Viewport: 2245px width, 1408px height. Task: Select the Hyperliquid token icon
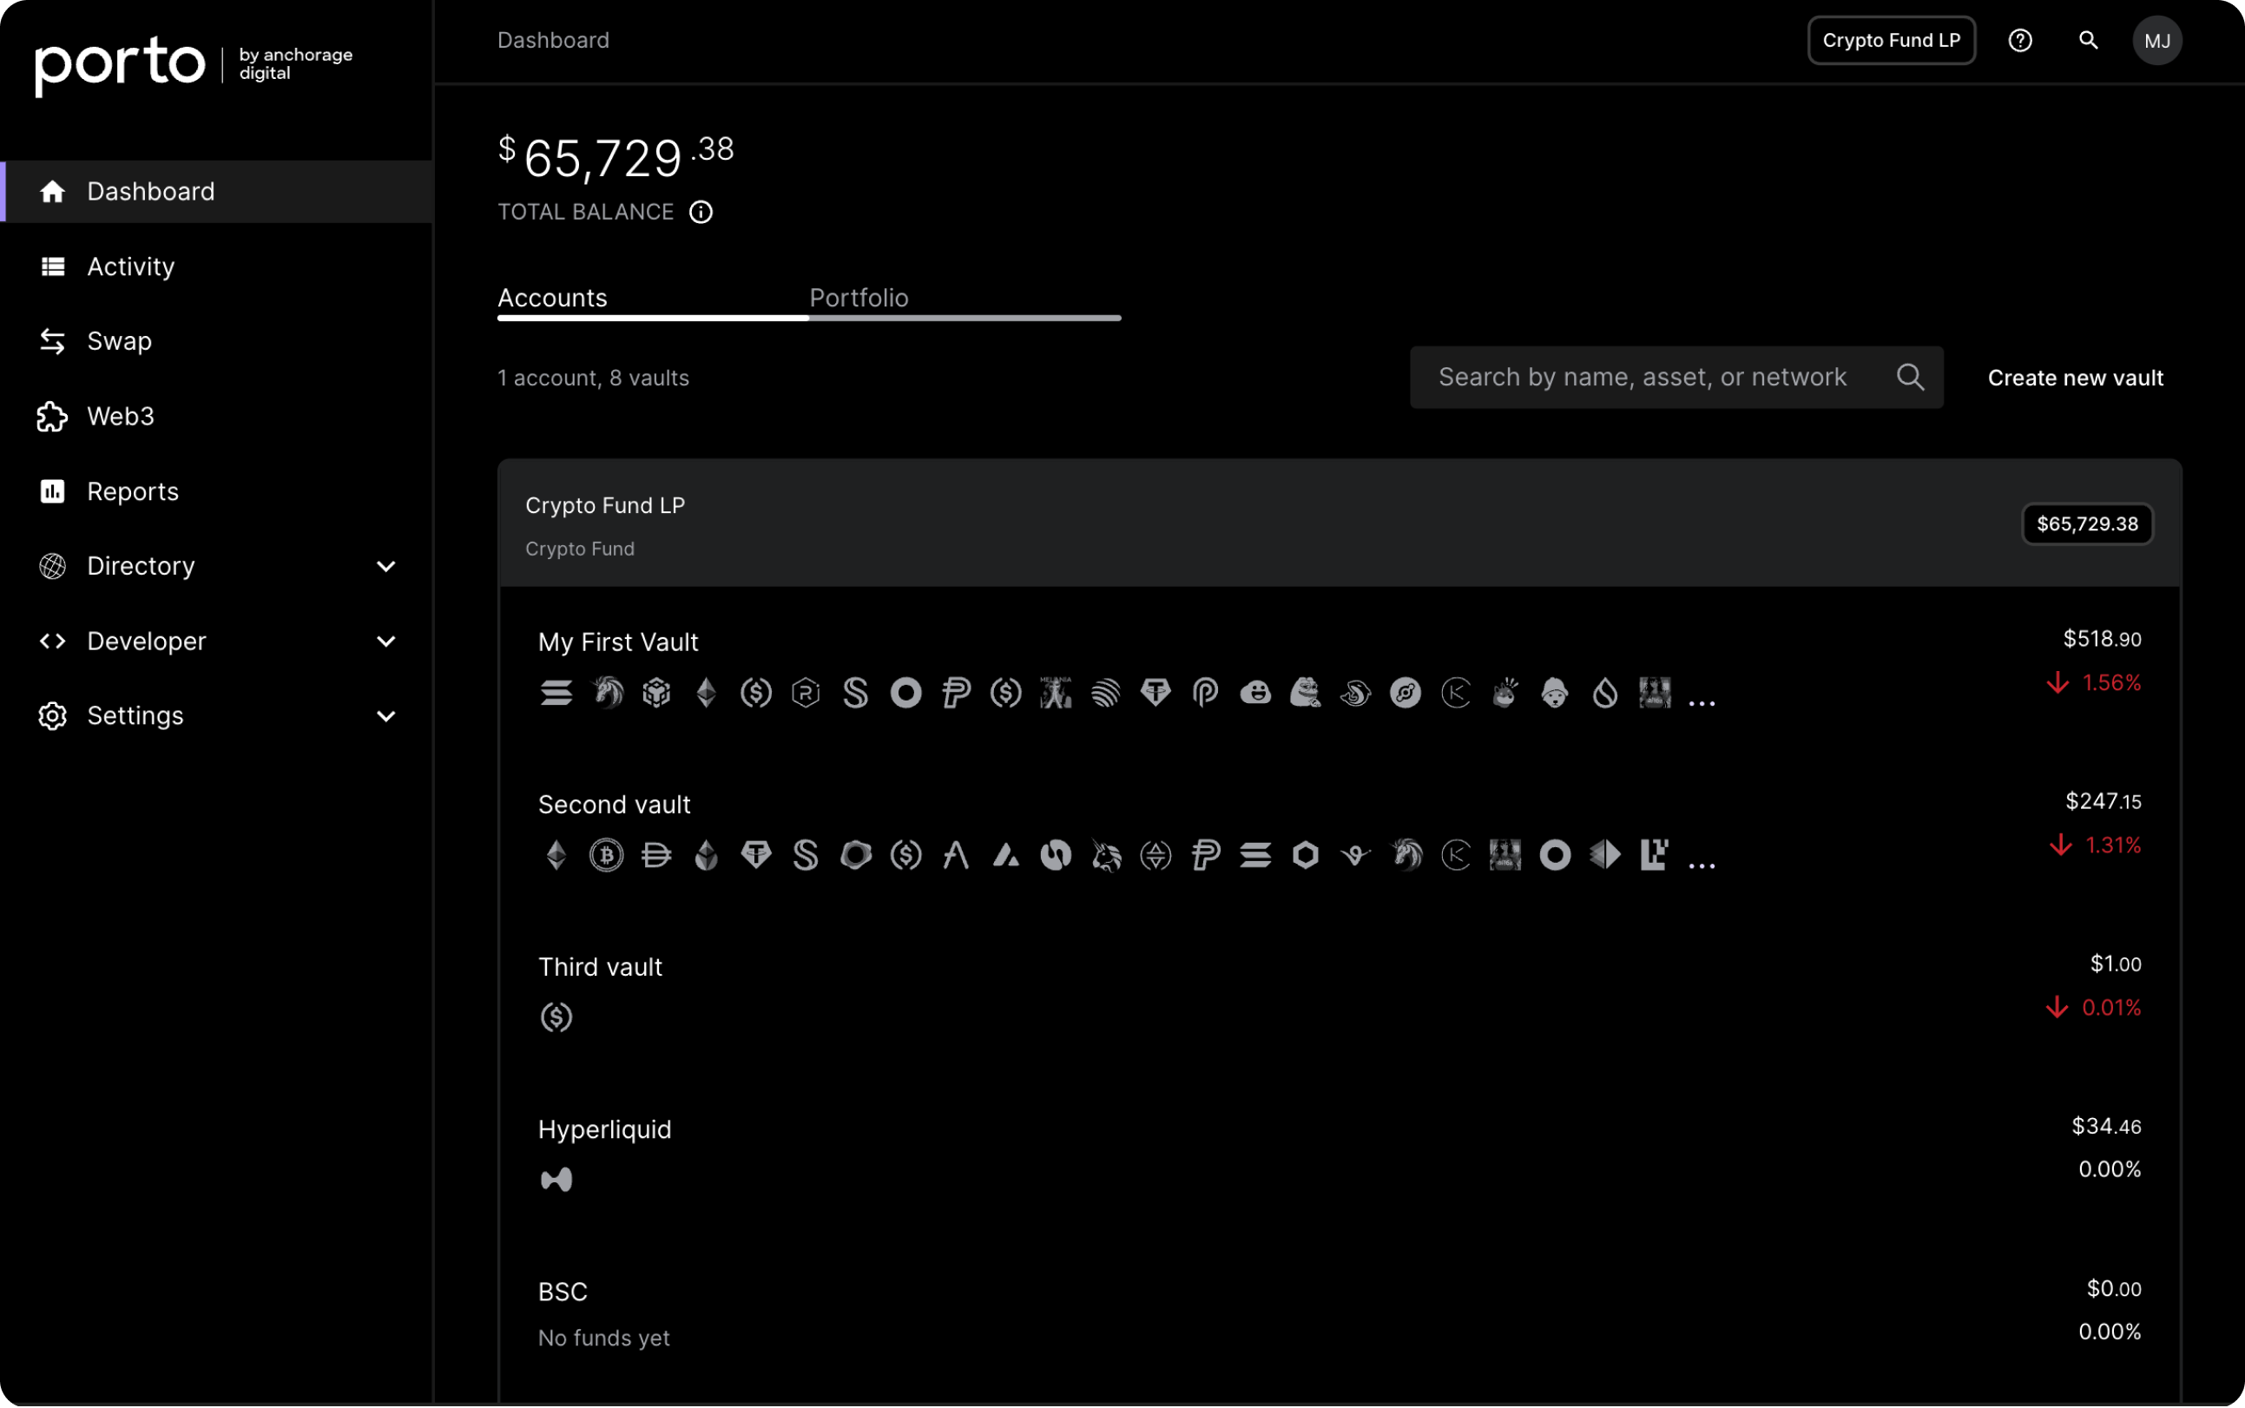tap(556, 1180)
